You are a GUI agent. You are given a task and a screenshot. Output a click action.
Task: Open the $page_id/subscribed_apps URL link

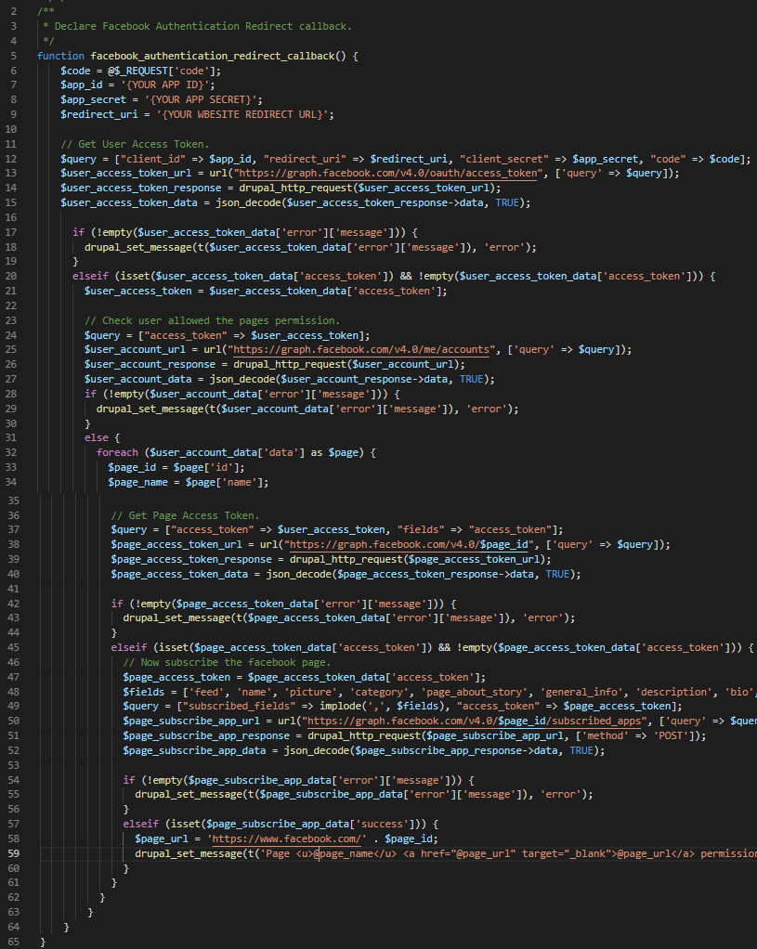(475, 721)
